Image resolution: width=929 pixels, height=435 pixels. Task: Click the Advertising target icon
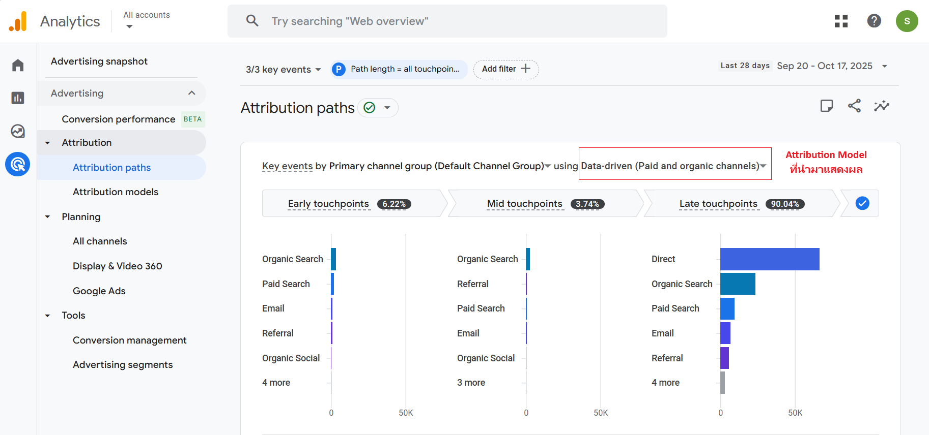(x=18, y=164)
